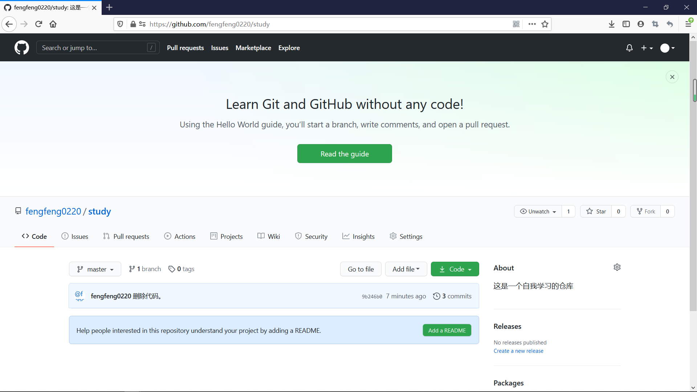The image size is (697, 392).
Task: Open commit history via 3 commits
Action: 452,296
